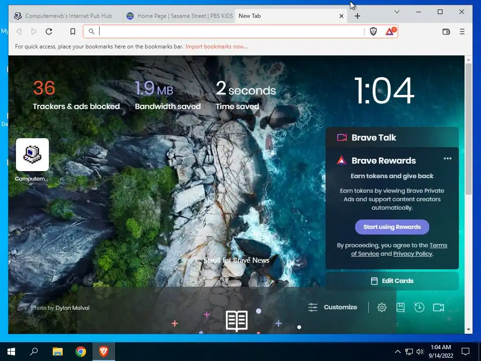Image resolution: width=481 pixels, height=361 pixels.
Task: Click the Time saved stat
Action: (246, 95)
